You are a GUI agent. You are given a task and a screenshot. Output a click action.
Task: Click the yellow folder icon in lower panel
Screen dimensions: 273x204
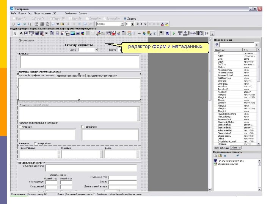pyautogui.click(x=220, y=156)
